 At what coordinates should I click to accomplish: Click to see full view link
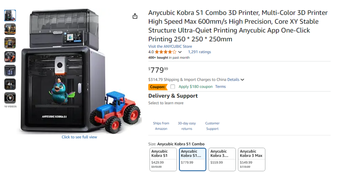pyautogui.click(x=79, y=137)
